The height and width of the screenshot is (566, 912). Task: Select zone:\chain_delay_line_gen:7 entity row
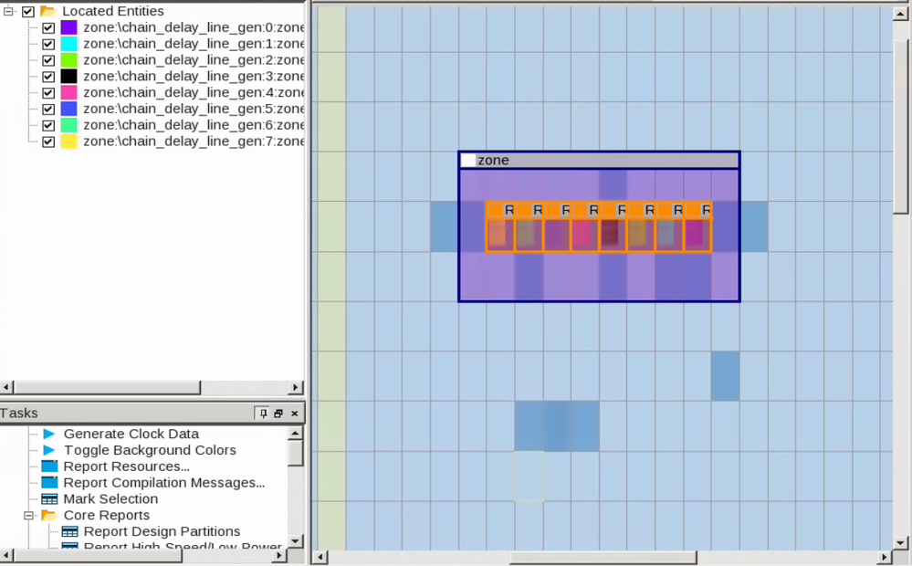pyautogui.click(x=194, y=141)
